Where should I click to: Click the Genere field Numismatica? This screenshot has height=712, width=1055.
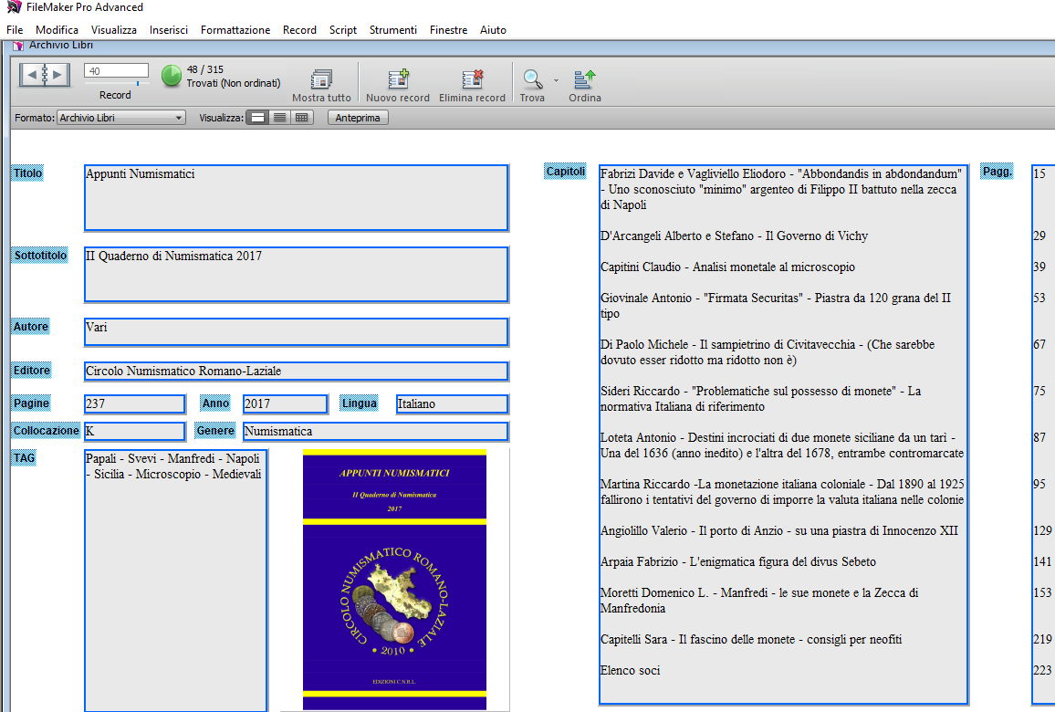pyautogui.click(x=375, y=432)
